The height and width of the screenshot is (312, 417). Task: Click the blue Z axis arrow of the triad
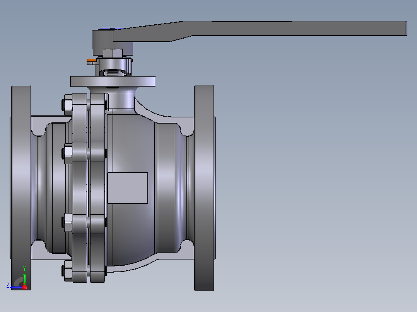17,287
